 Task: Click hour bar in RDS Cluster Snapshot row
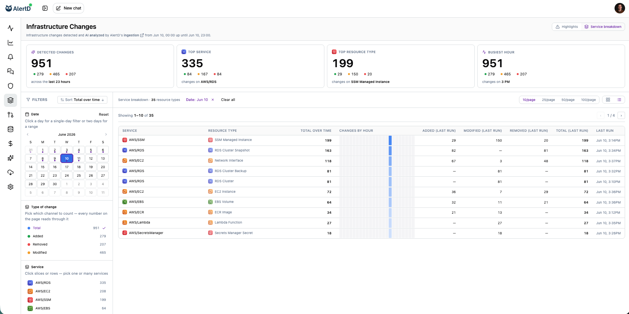(390, 151)
